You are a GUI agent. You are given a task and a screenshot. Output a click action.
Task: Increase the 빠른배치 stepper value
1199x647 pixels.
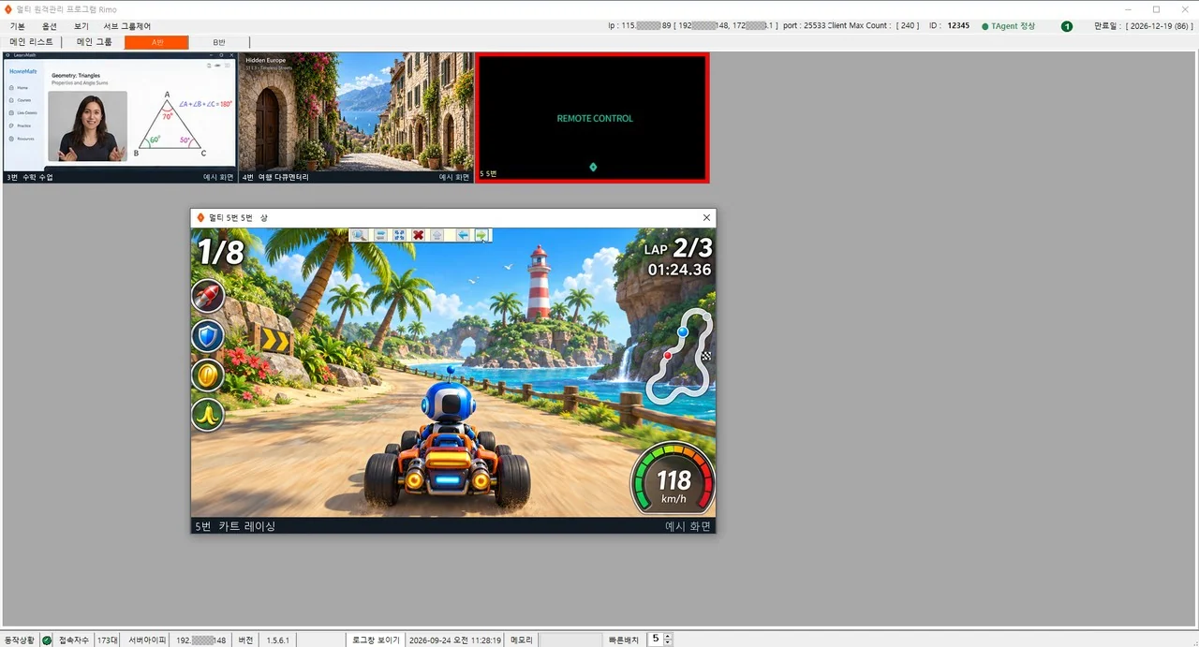(667, 637)
